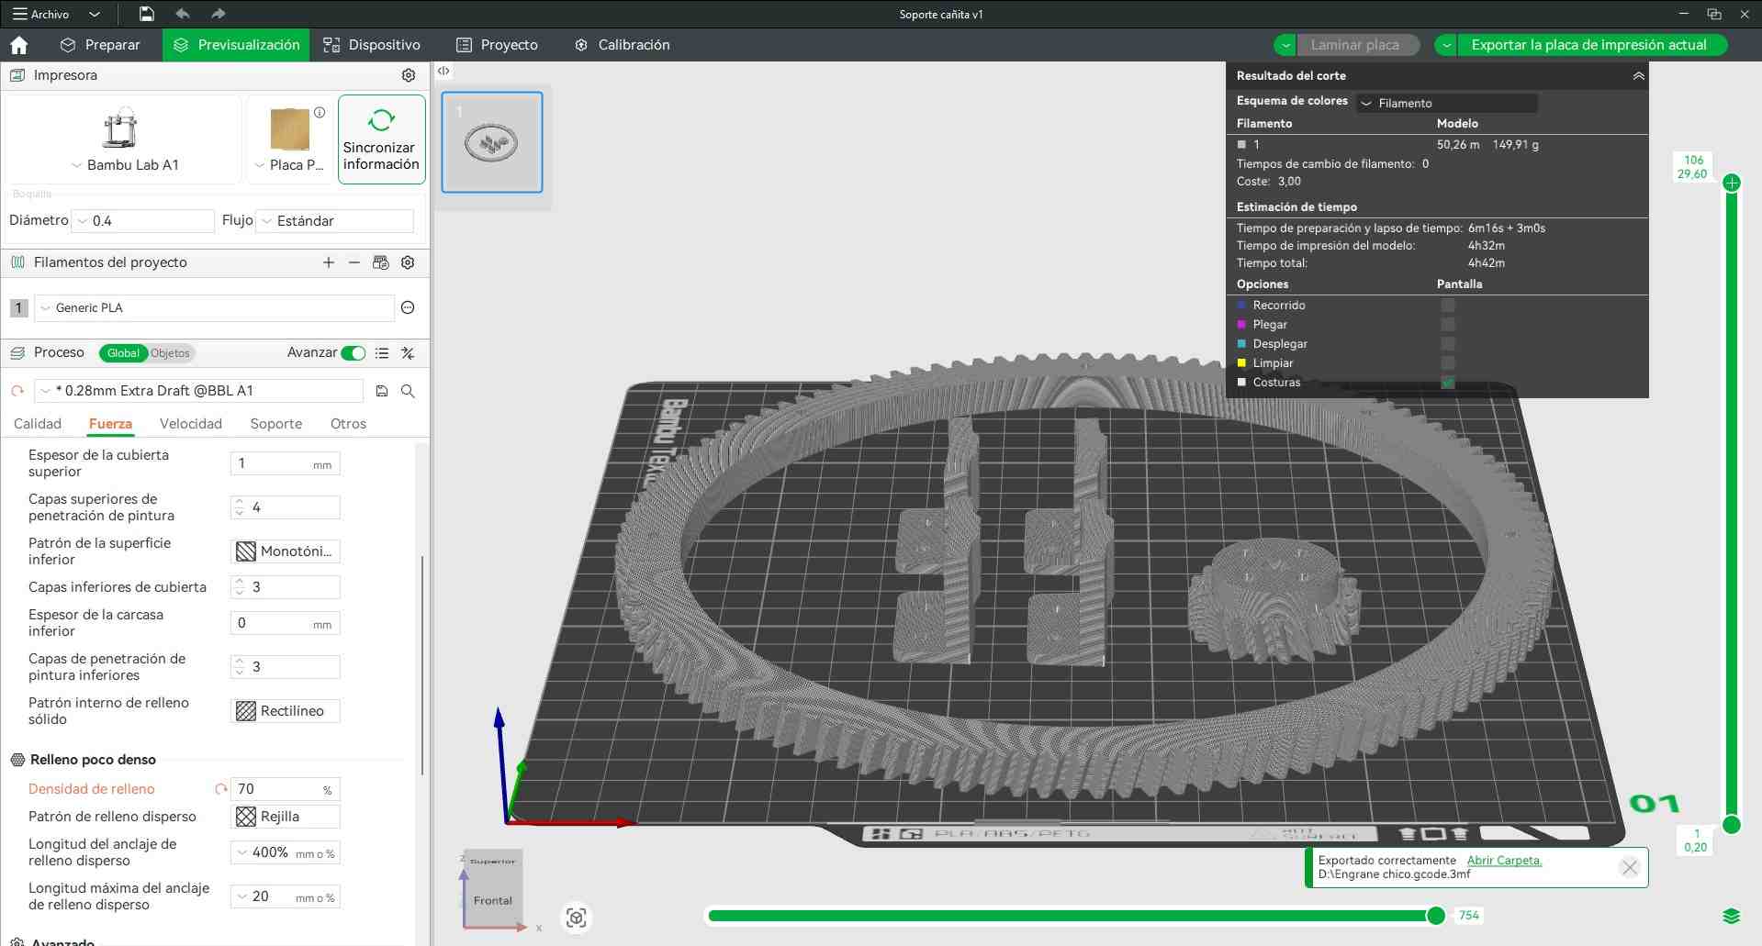Screen dimensions: 1762x946
Task: Click the Sincronizar información button
Action: [381, 139]
